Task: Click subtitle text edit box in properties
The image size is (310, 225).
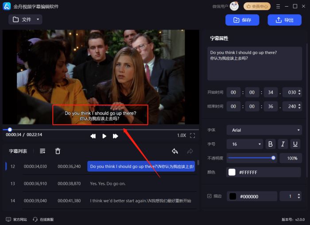Action: [255, 64]
